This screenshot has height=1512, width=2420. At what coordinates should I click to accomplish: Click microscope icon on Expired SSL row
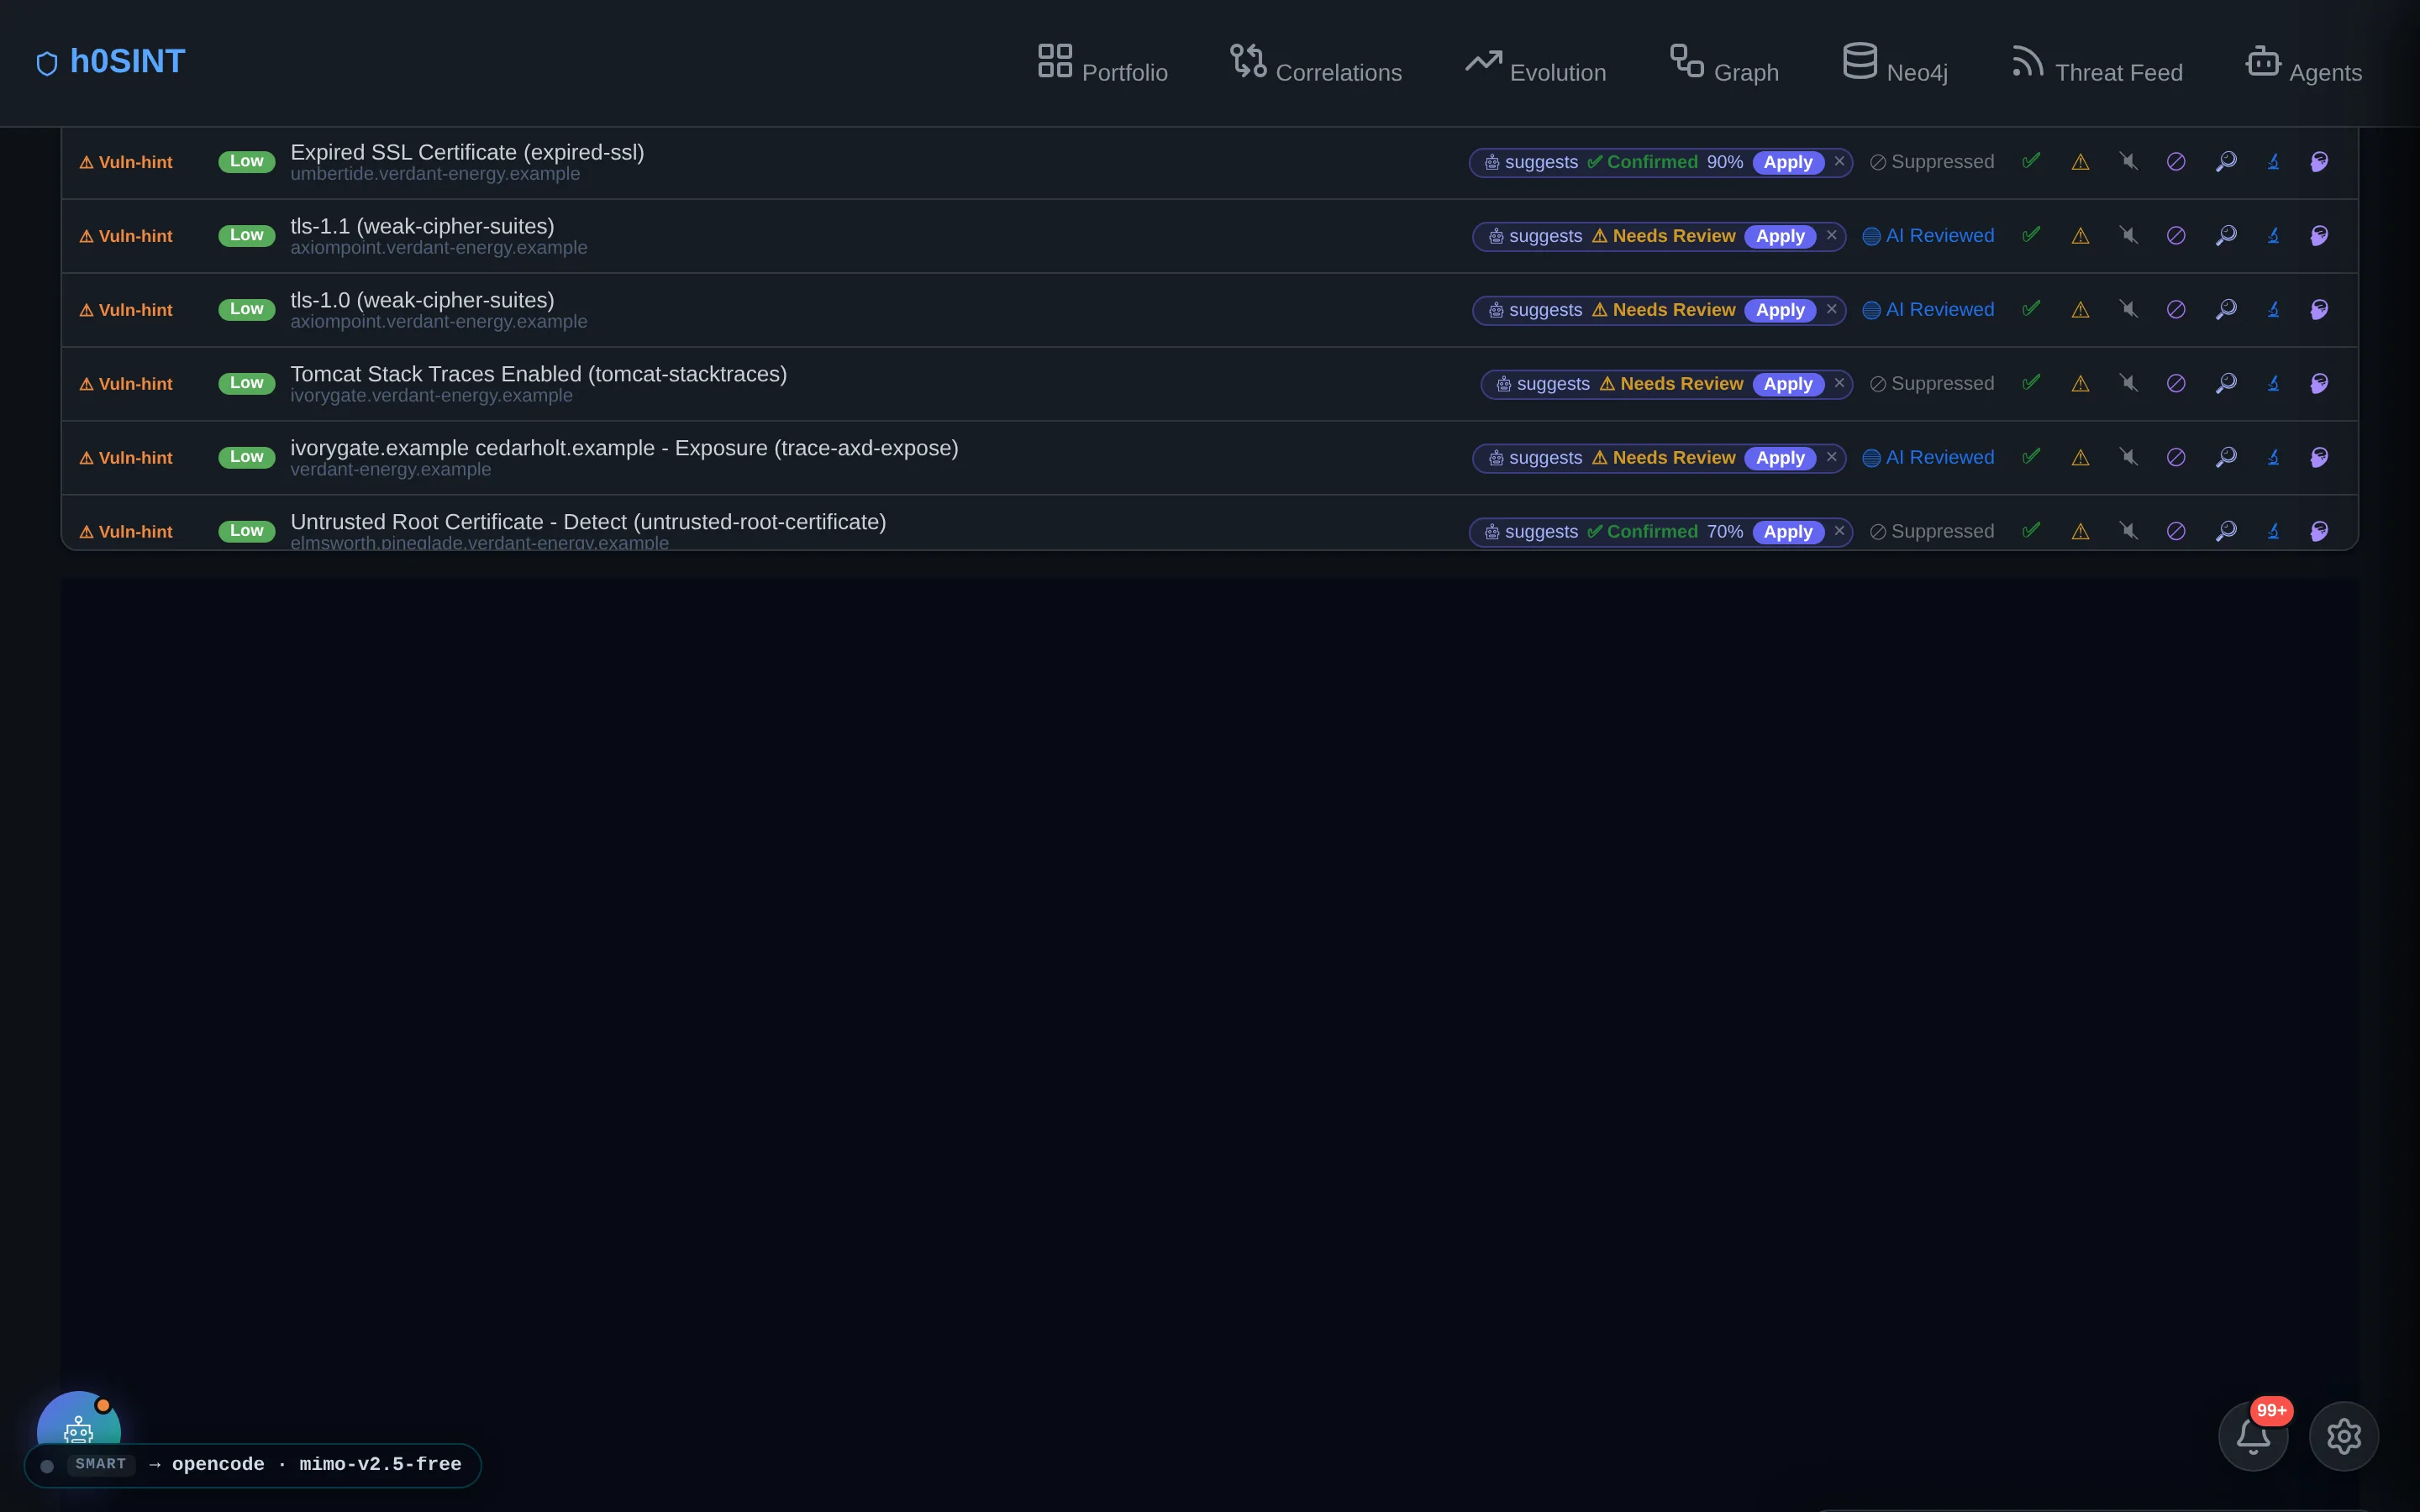pos(2273,161)
